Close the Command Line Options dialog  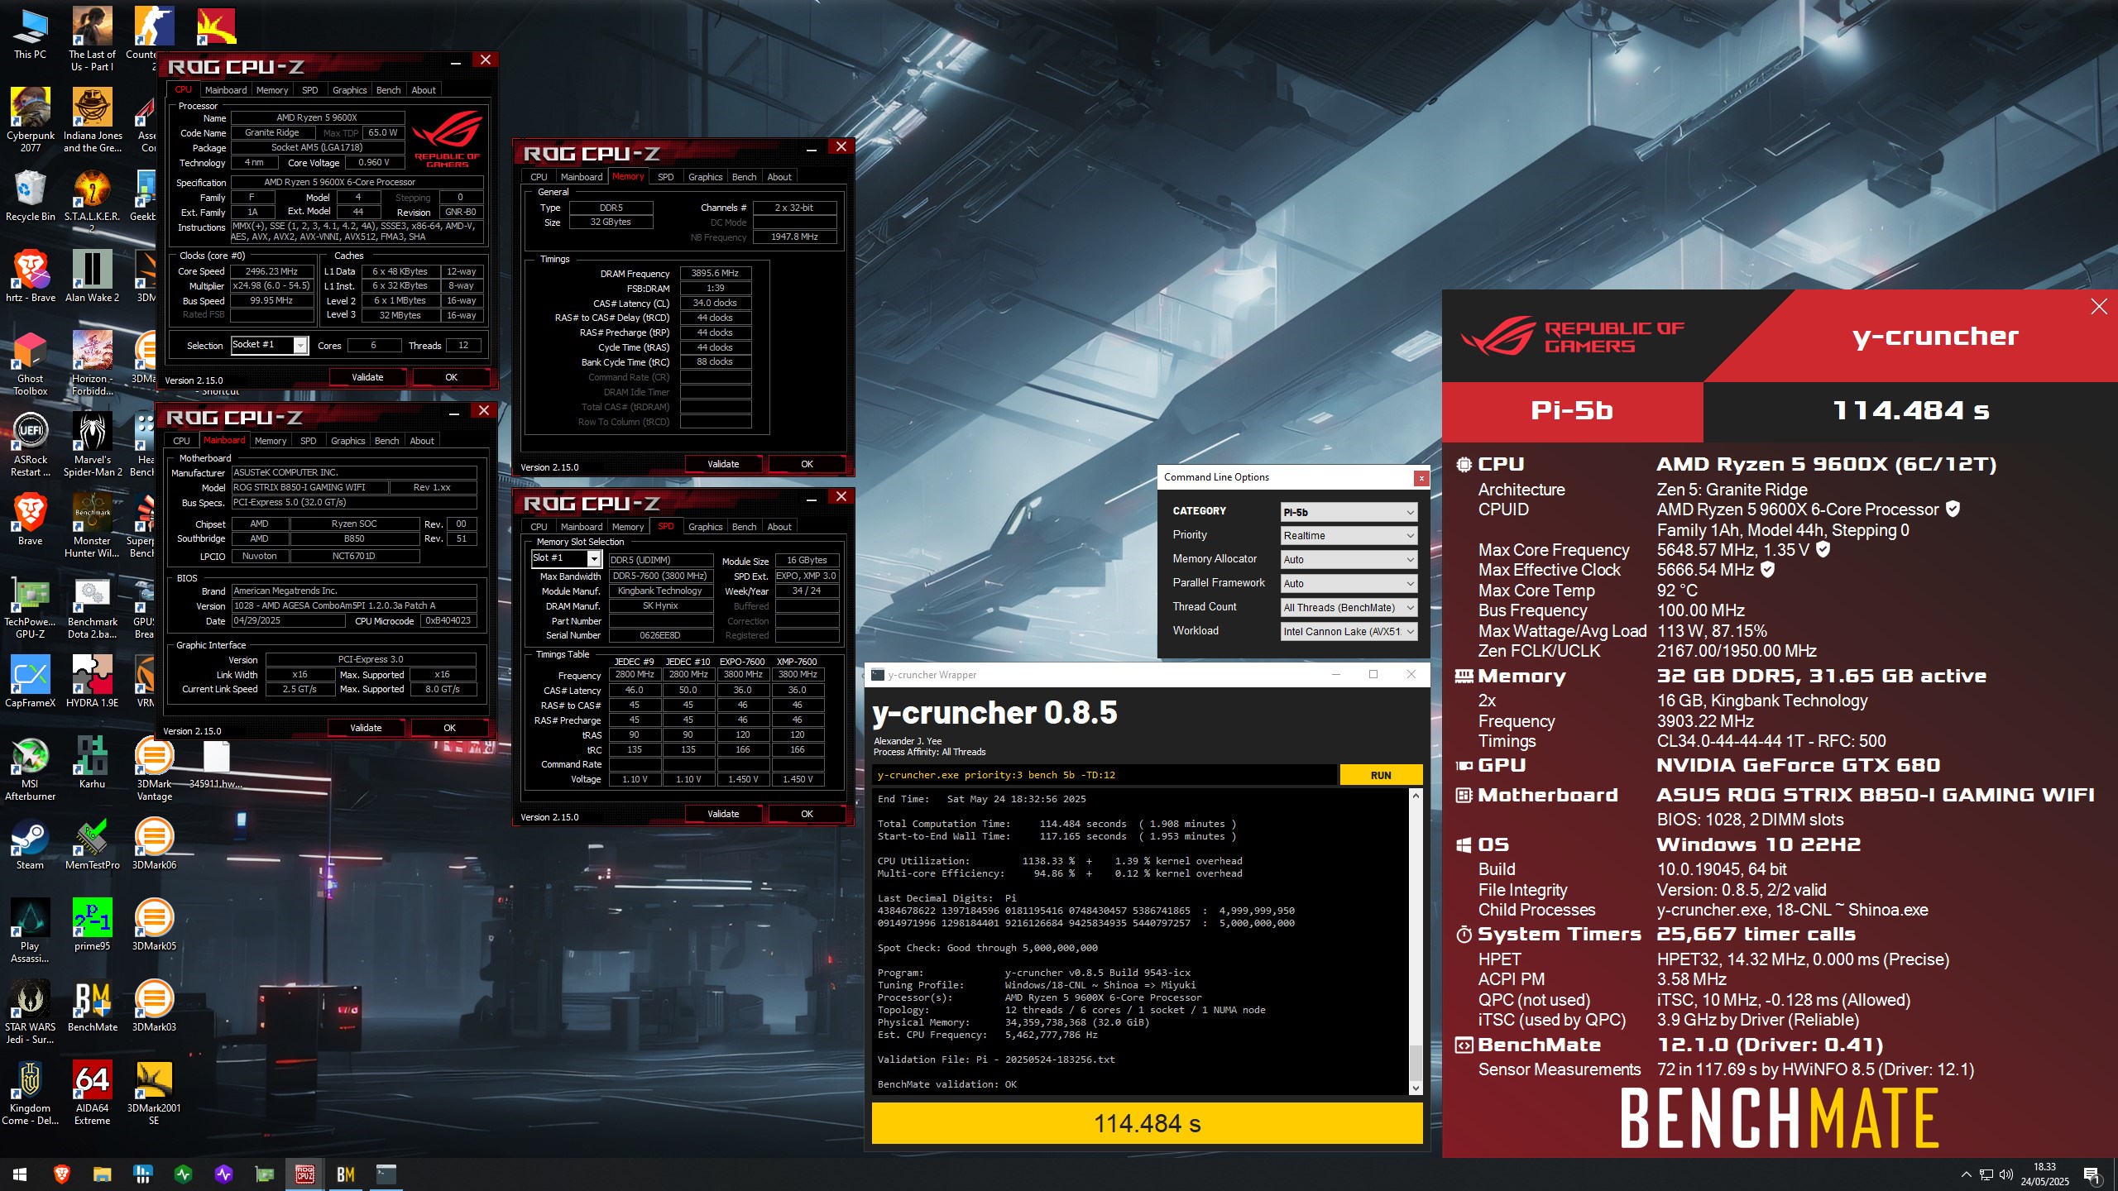1421,477
